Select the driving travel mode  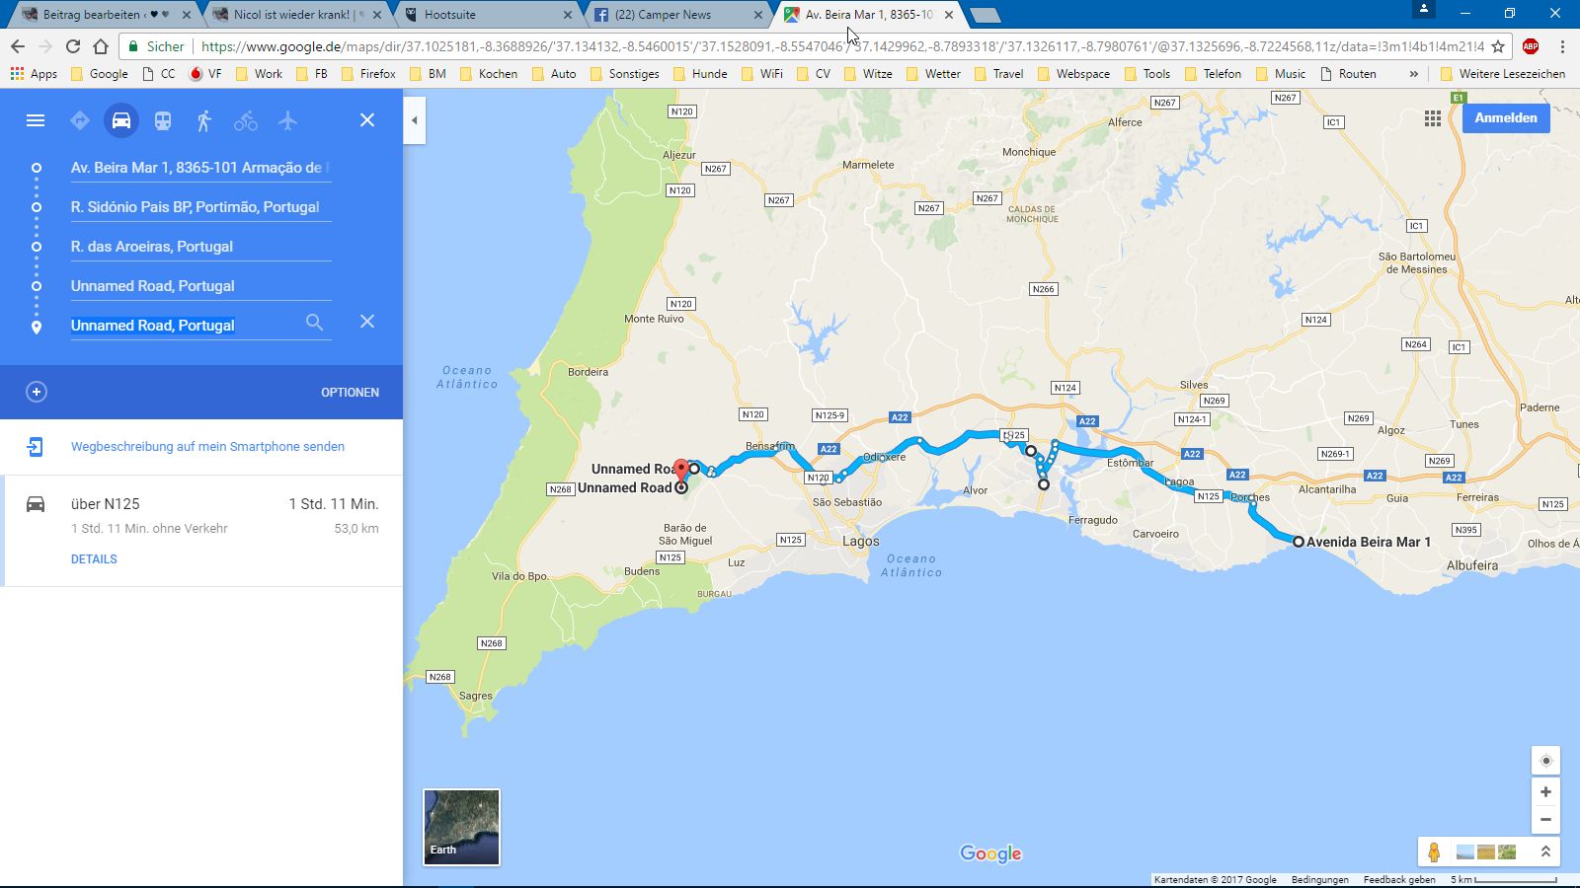click(121, 120)
